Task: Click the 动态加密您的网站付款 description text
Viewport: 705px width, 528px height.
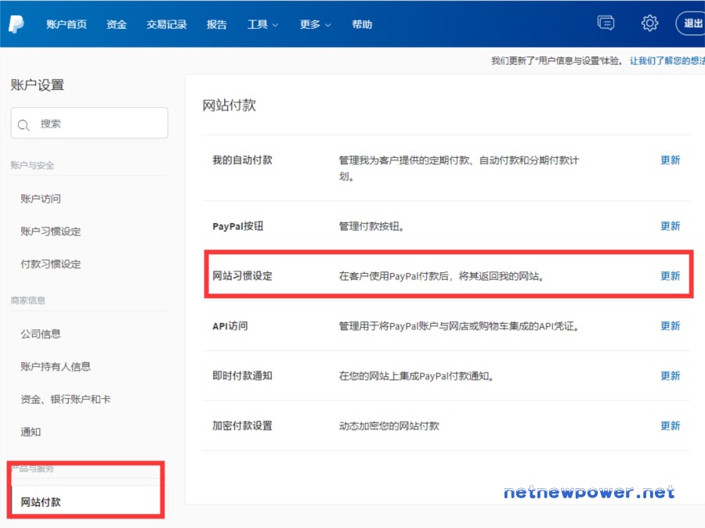Action: click(x=389, y=426)
